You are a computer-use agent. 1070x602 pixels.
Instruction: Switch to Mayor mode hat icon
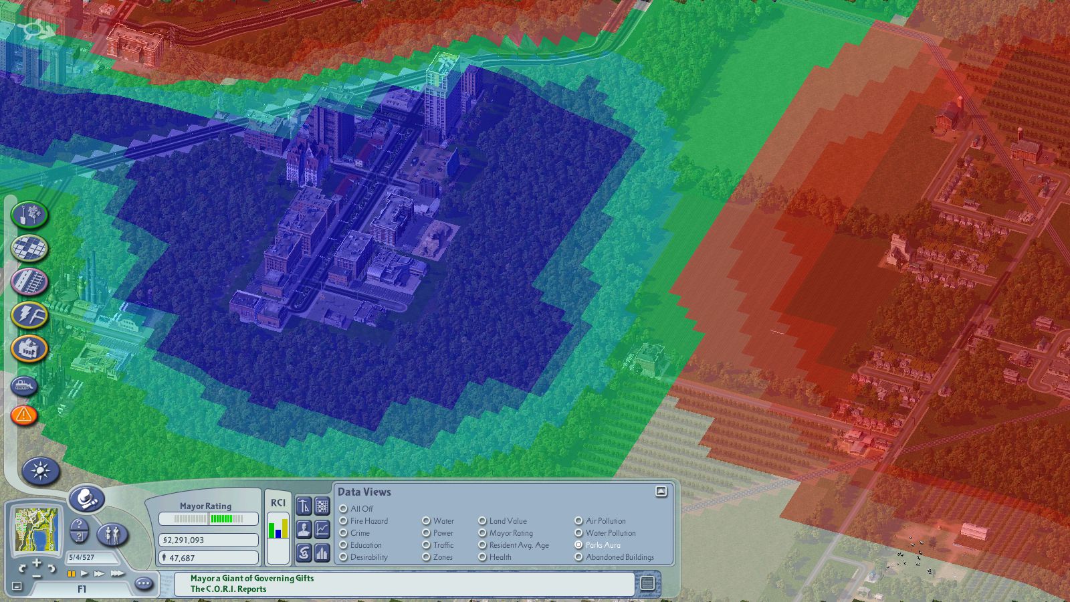(87, 499)
